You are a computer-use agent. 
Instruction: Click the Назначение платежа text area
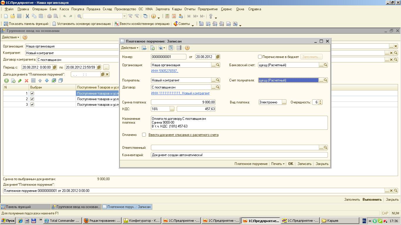pyautogui.click(x=239, y=123)
